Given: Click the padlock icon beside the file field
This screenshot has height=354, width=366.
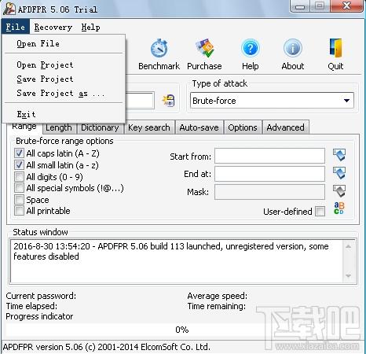Looking at the screenshot, I should pos(168,101).
